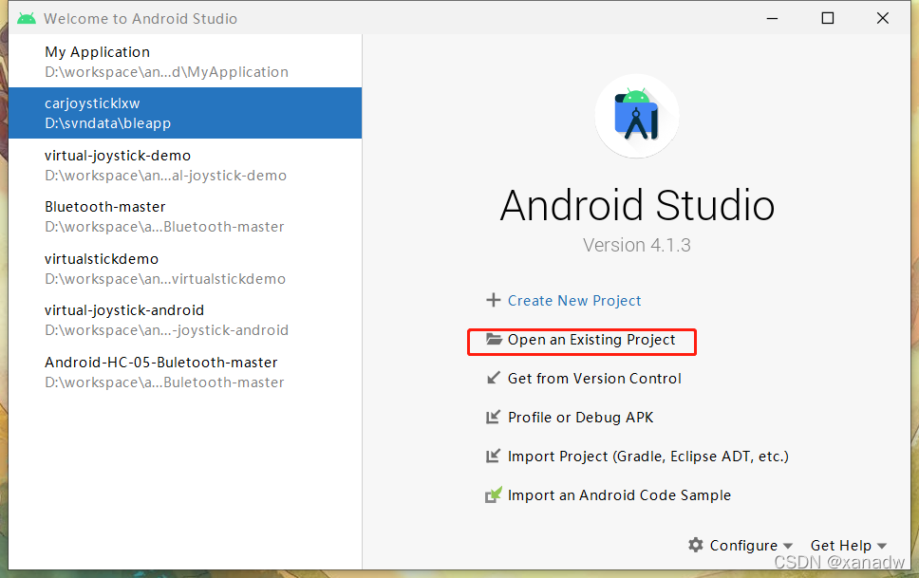Create New Project link
Image resolution: width=919 pixels, height=578 pixels.
coord(574,301)
